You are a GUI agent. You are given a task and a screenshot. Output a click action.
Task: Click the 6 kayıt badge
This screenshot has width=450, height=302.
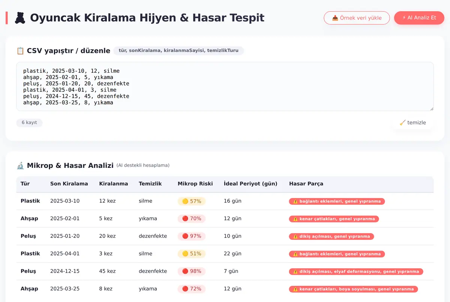[29, 123]
